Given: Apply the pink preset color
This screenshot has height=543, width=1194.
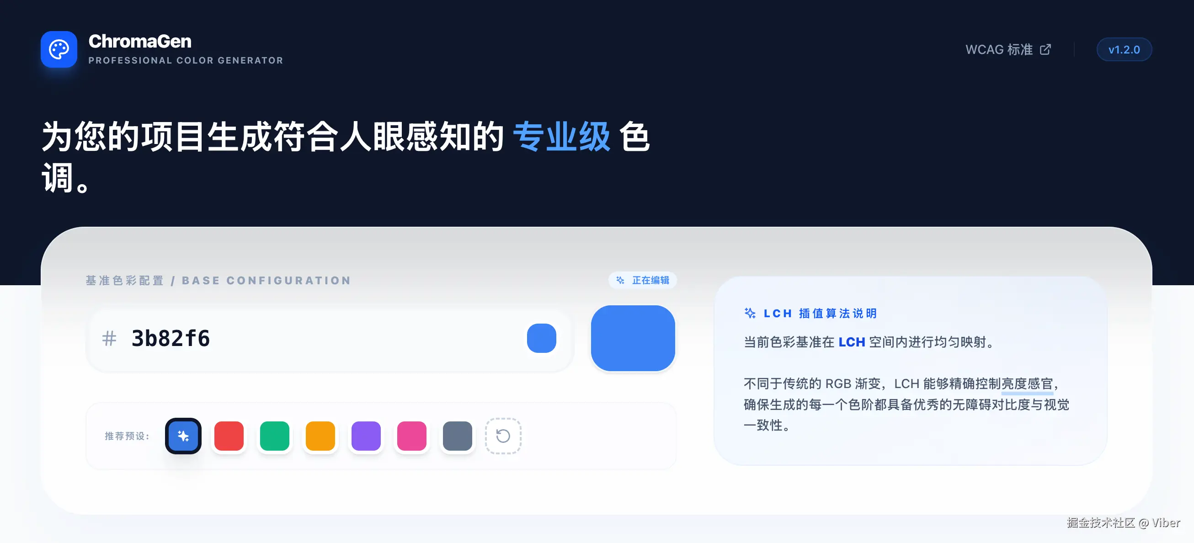Looking at the screenshot, I should pos(411,436).
